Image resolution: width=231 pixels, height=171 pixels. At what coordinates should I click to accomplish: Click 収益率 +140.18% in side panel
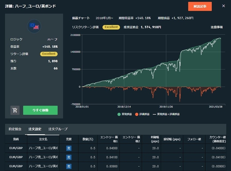tap(50, 47)
